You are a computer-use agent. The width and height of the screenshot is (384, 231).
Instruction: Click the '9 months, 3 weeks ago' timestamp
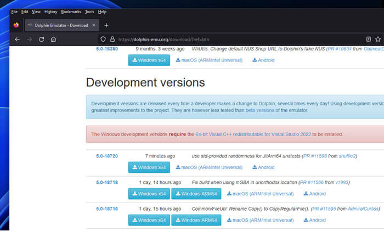tap(160, 49)
